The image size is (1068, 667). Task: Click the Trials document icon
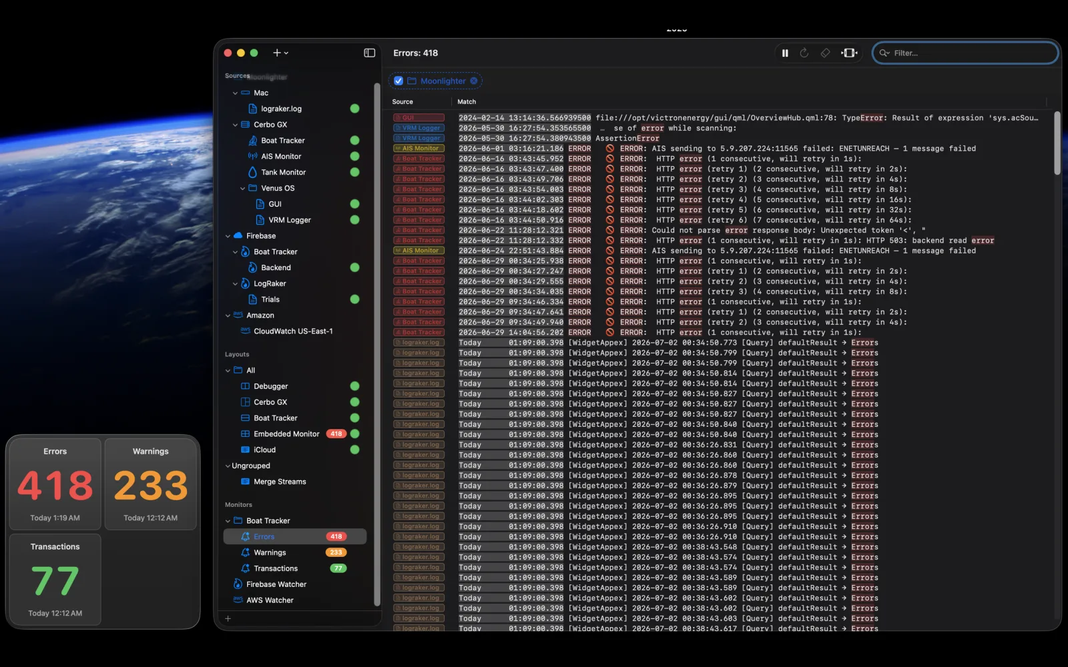252,299
